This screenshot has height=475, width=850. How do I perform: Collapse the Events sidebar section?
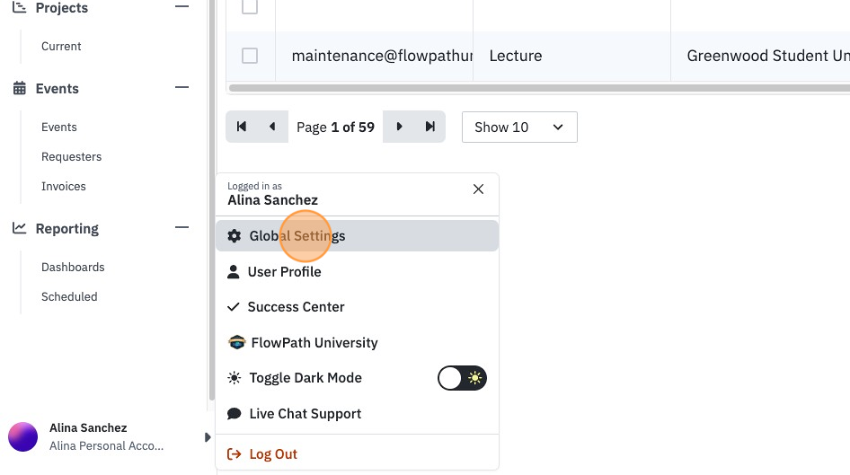pyautogui.click(x=182, y=87)
